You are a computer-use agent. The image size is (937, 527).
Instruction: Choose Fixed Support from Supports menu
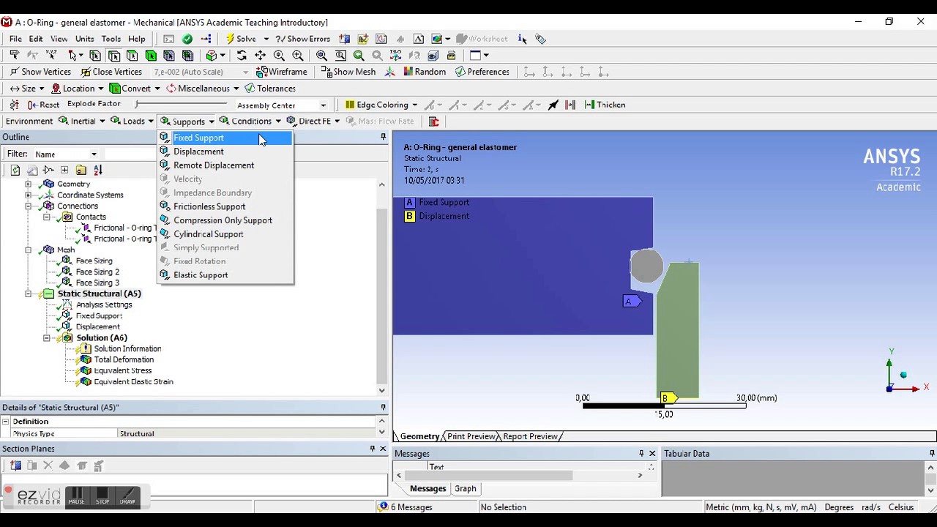click(x=225, y=138)
